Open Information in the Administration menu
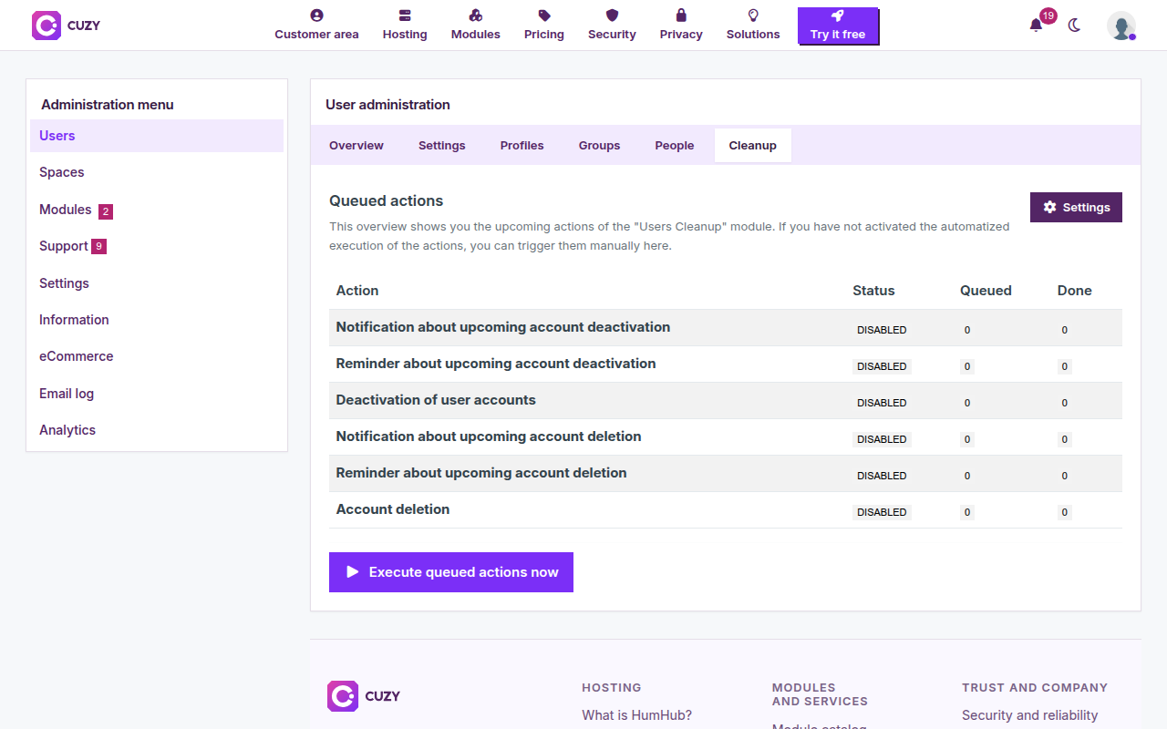 [157, 320]
